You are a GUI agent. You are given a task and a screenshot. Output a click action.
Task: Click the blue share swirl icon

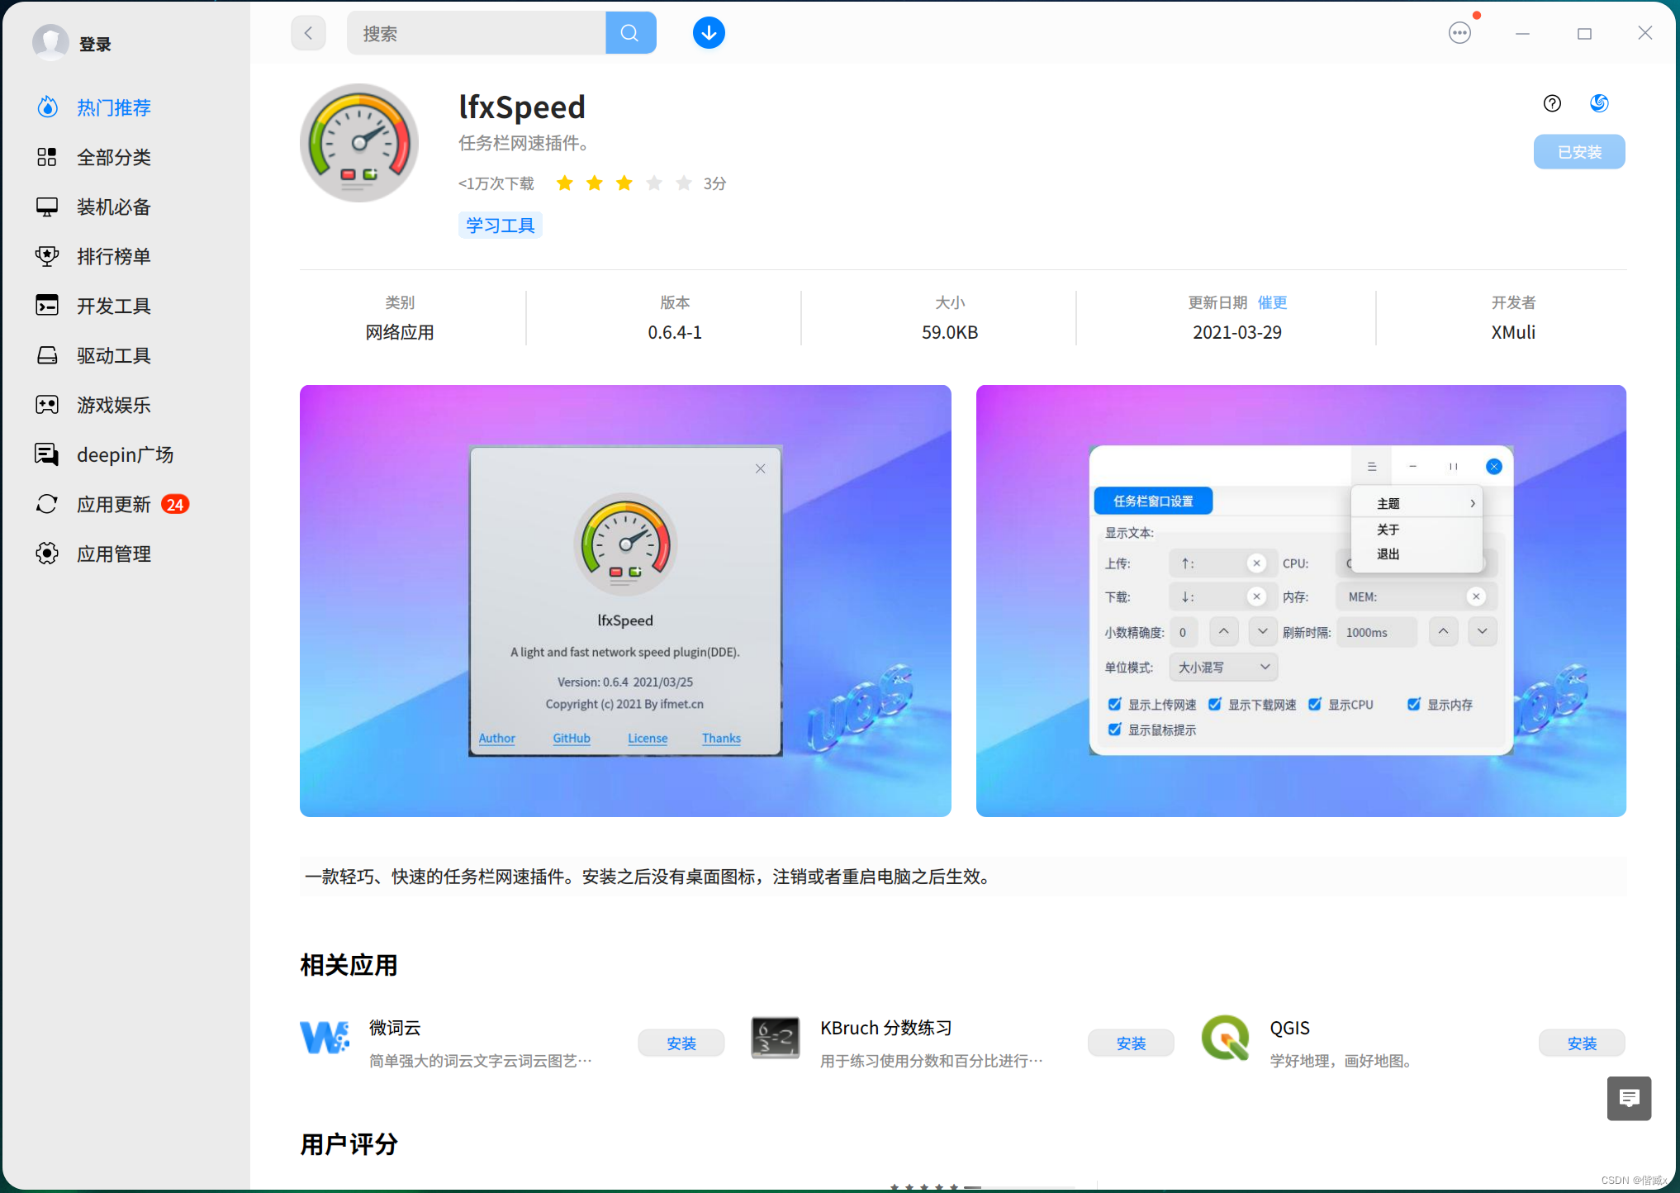tap(1599, 103)
